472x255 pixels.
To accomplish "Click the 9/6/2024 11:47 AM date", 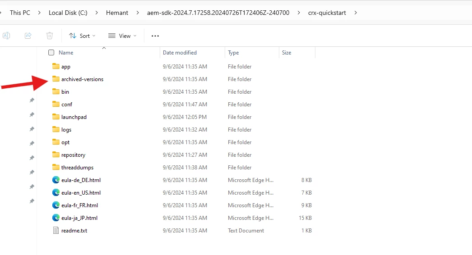I will pos(185,105).
